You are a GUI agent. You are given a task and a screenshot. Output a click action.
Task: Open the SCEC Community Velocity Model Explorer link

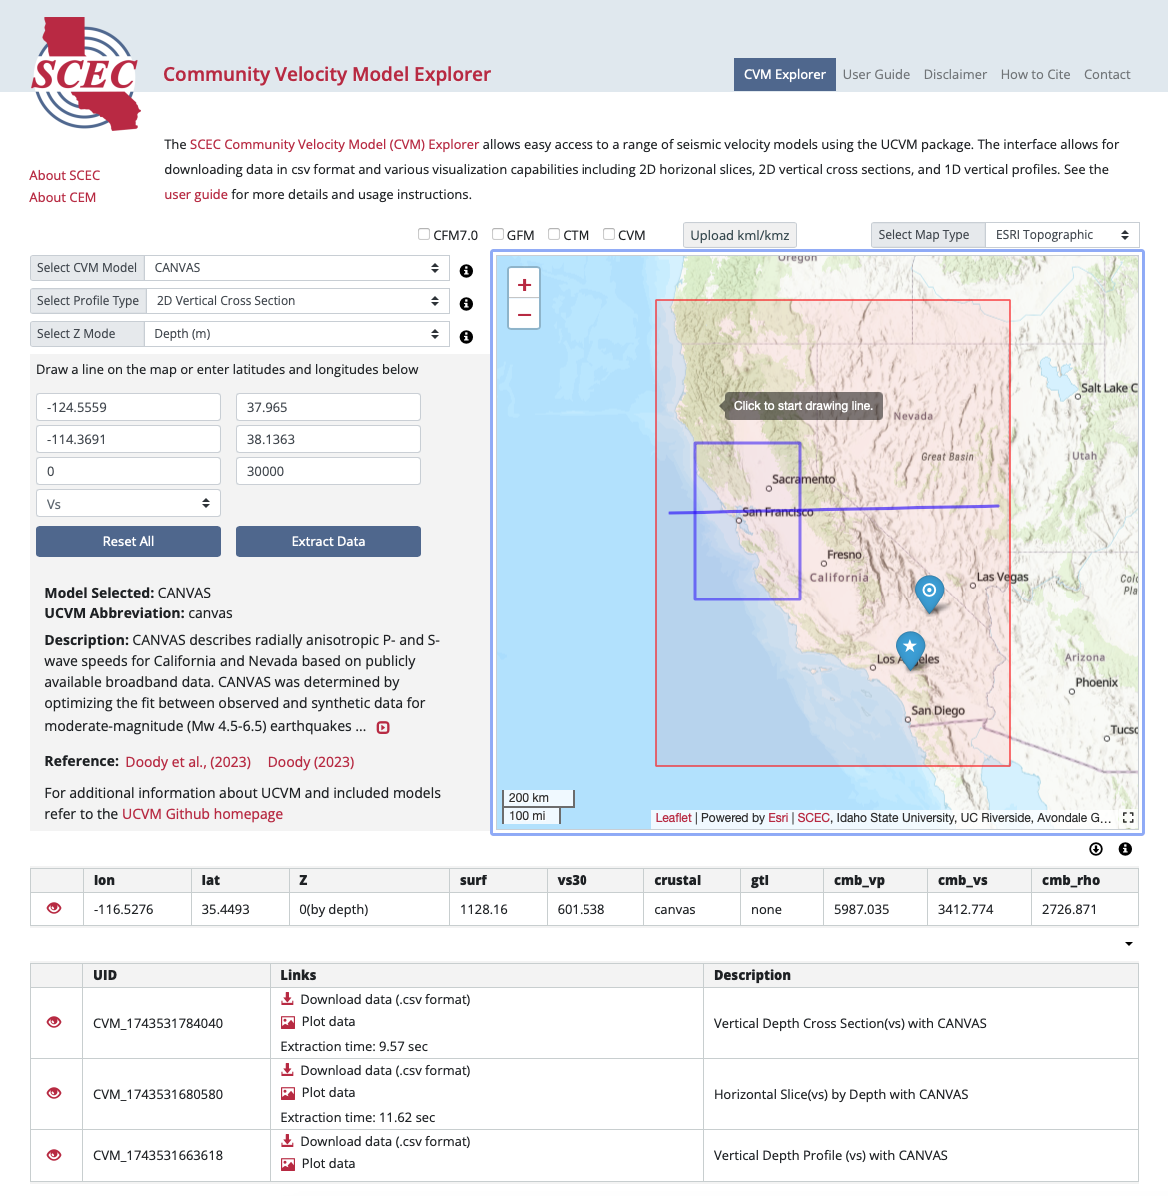point(334,144)
